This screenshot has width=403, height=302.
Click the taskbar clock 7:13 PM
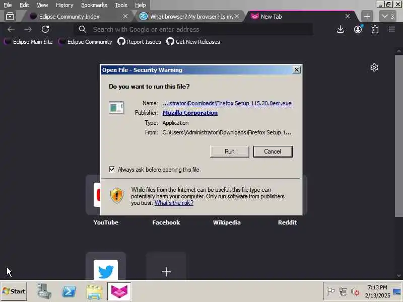tap(377, 287)
